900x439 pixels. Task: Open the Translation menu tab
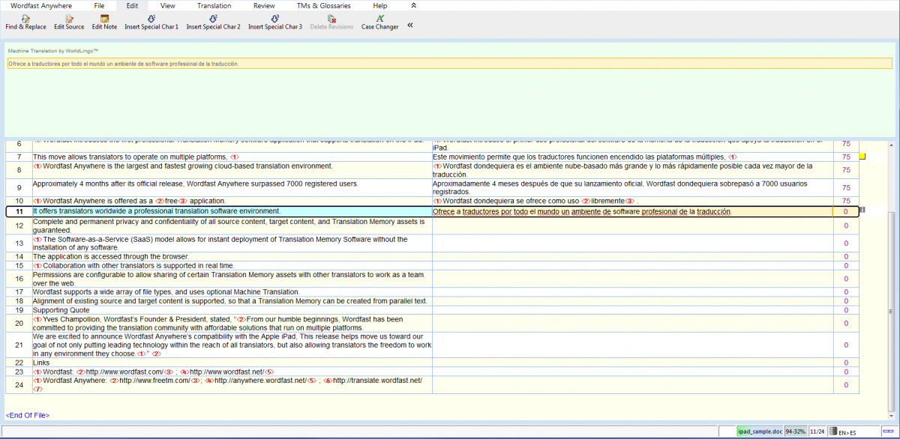214,5
